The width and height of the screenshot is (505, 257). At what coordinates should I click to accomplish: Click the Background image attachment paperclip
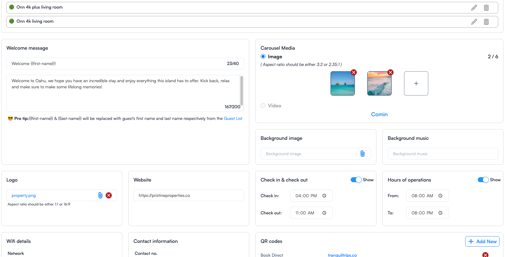pos(362,154)
